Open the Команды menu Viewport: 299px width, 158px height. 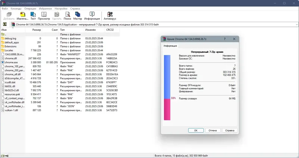[x=16, y=9]
